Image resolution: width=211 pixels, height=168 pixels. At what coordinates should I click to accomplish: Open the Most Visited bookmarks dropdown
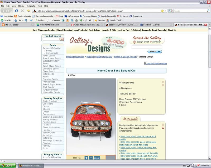click(x=7, y=16)
